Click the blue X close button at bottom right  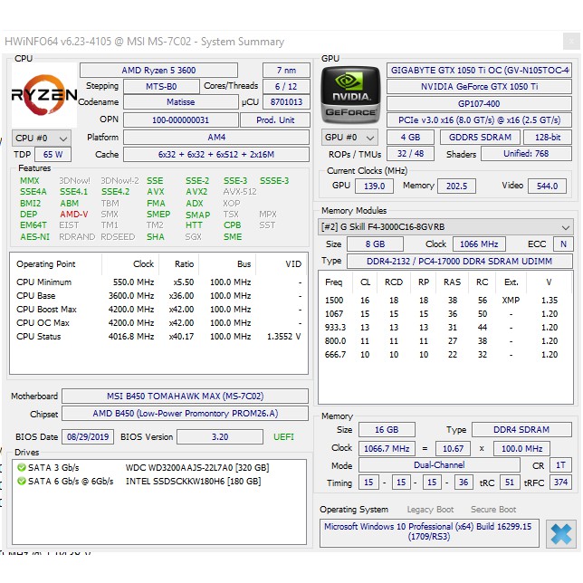tap(560, 534)
